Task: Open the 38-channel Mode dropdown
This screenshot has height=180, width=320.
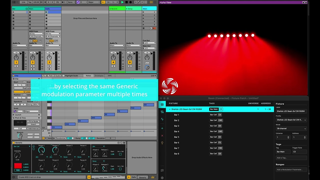Action: (x=291, y=128)
